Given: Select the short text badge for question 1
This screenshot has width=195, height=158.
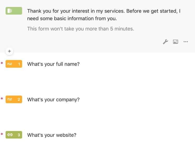Looking at the screenshot, I should [14, 64].
